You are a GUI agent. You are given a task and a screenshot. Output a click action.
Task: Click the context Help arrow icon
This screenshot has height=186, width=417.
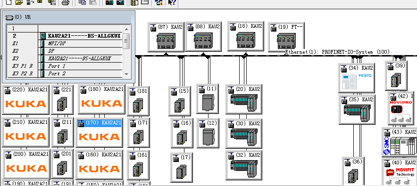172,2
